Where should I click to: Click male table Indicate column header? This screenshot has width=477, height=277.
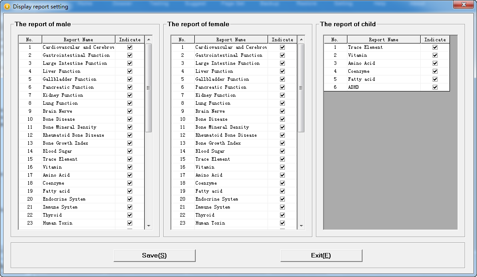point(130,40)
